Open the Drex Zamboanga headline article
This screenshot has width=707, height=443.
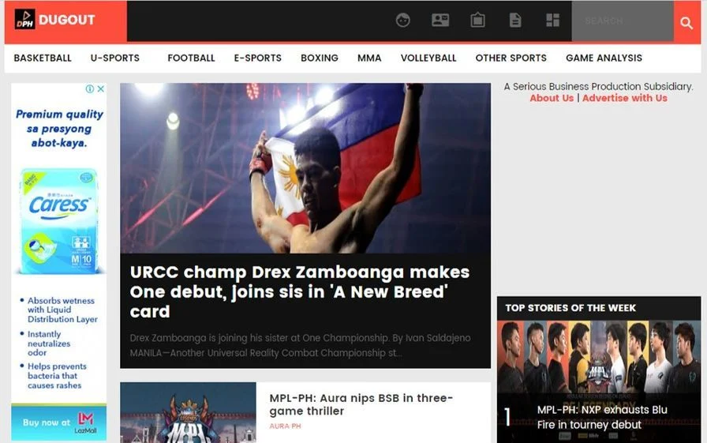coord(300,292)
